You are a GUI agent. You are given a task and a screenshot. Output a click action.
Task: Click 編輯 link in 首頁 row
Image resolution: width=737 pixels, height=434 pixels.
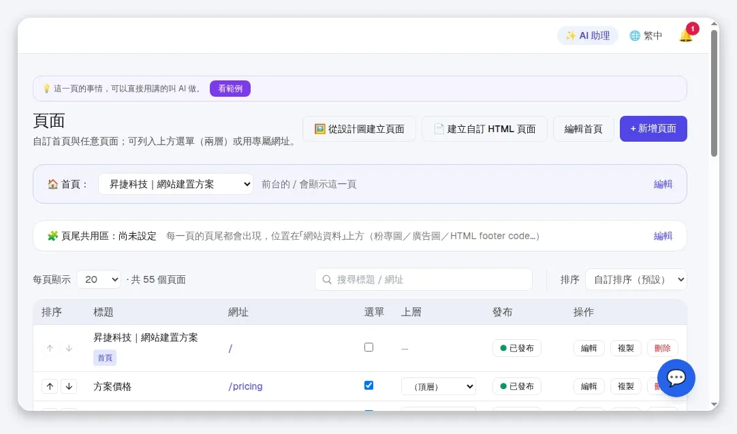coord(663,185)
